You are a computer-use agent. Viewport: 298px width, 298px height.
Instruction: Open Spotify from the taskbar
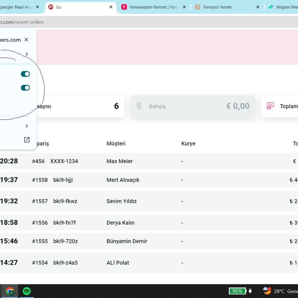point(27,291)
